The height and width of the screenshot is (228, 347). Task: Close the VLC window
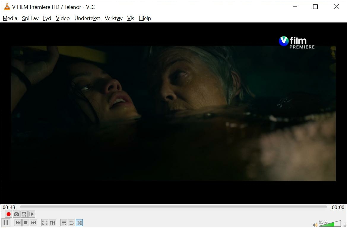point(336,7)
